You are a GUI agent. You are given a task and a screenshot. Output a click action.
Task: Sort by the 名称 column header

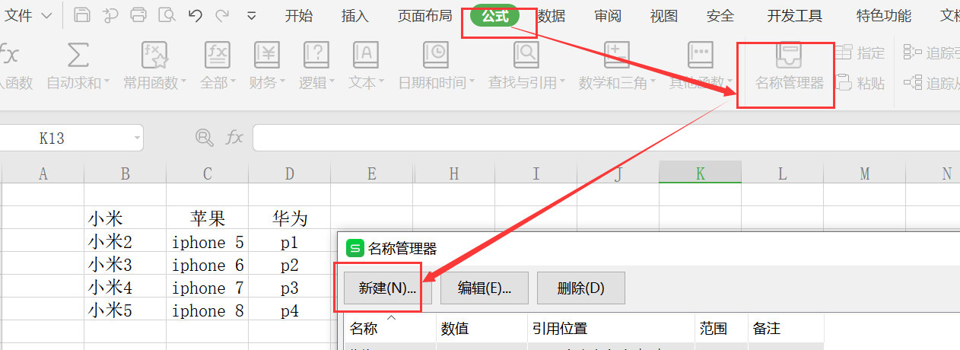tap(391, 329)
